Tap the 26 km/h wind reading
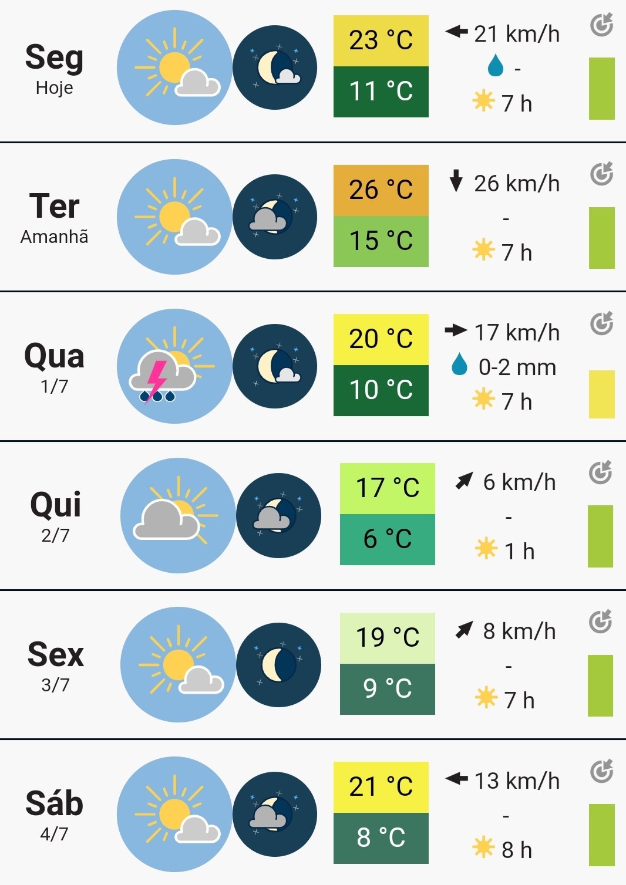Image resolution: width=626 pixels, height=885 pixels. [517, 183]
